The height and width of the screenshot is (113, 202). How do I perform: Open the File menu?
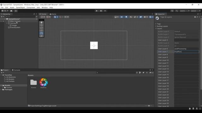2,8
